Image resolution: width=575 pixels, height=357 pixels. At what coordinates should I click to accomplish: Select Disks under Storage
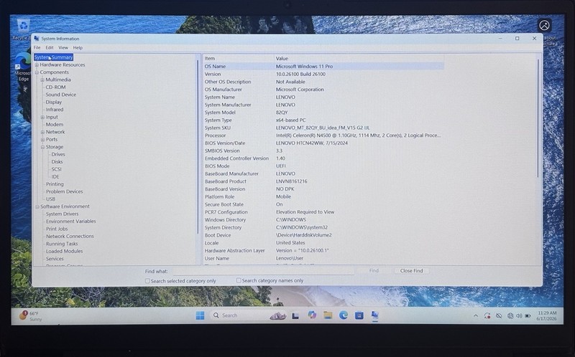pyautogui.click(x=57, y=162)
